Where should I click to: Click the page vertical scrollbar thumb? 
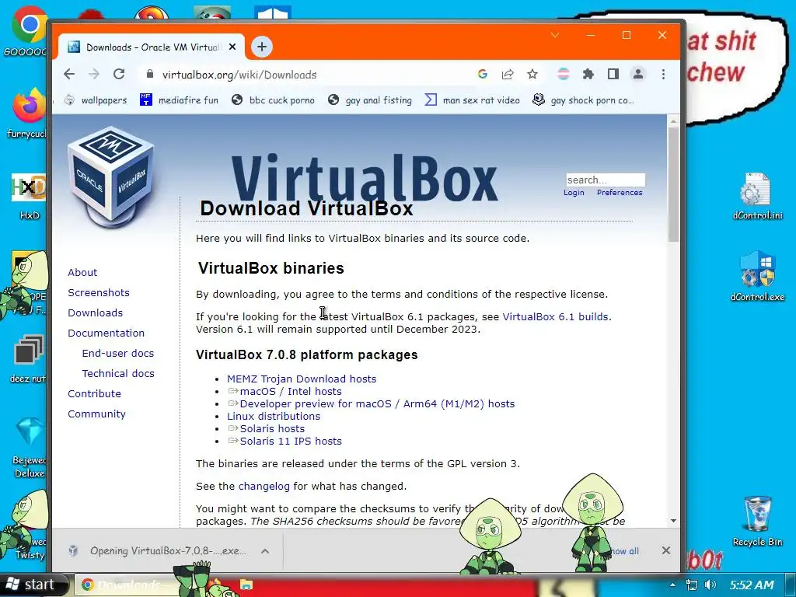(673, 184)
